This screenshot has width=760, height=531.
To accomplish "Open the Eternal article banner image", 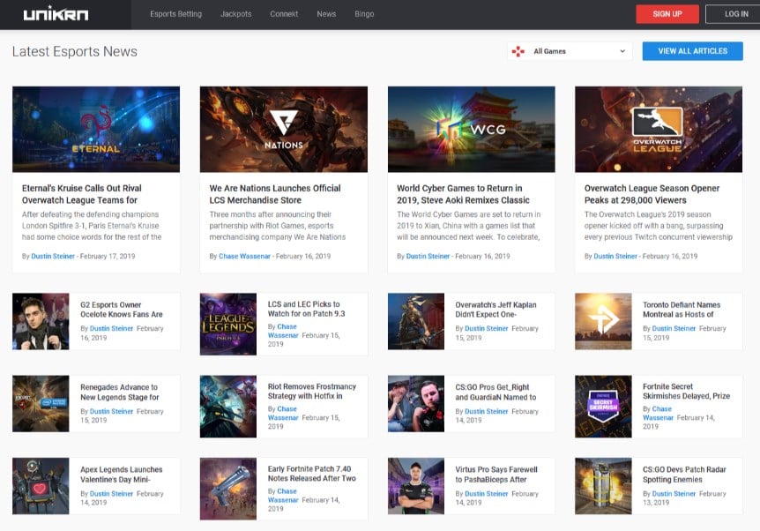I will [x=96, y=130].
